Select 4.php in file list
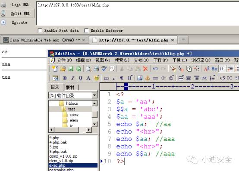239x171 pixels. (x=54, y=138)
